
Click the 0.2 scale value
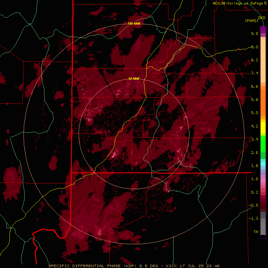coord(255,192)
